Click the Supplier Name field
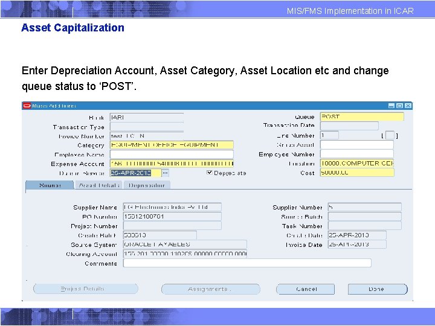Viewport: 435px width, 326px height. coord(172,207)
